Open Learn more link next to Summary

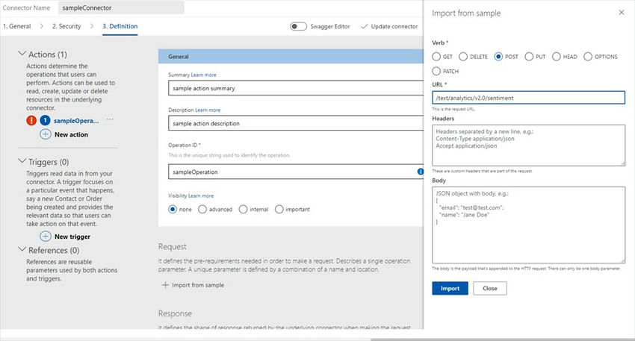pyautogui.click(x=204, y=75)
